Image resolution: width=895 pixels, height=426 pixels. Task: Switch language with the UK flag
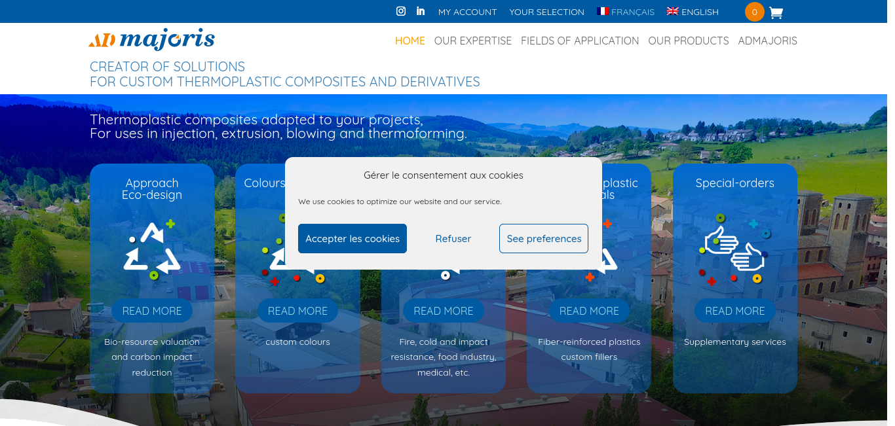[x=672, y=12]
